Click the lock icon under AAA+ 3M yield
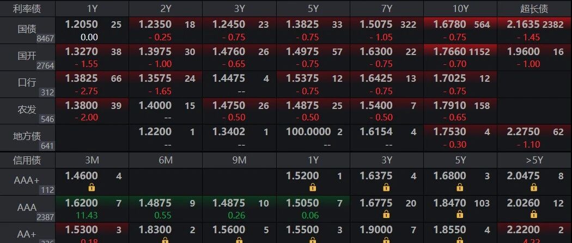 92,187
